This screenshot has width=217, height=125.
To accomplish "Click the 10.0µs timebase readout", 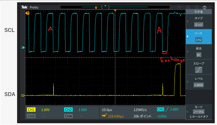I will 107,110.
